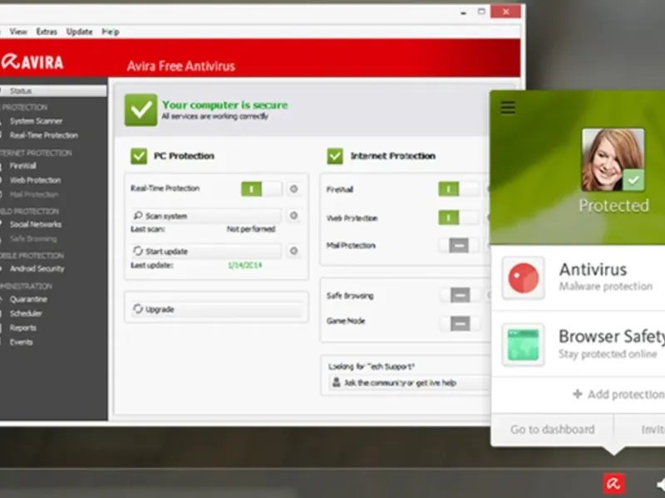Open Scheduler in the sidebar

[26, 314]
